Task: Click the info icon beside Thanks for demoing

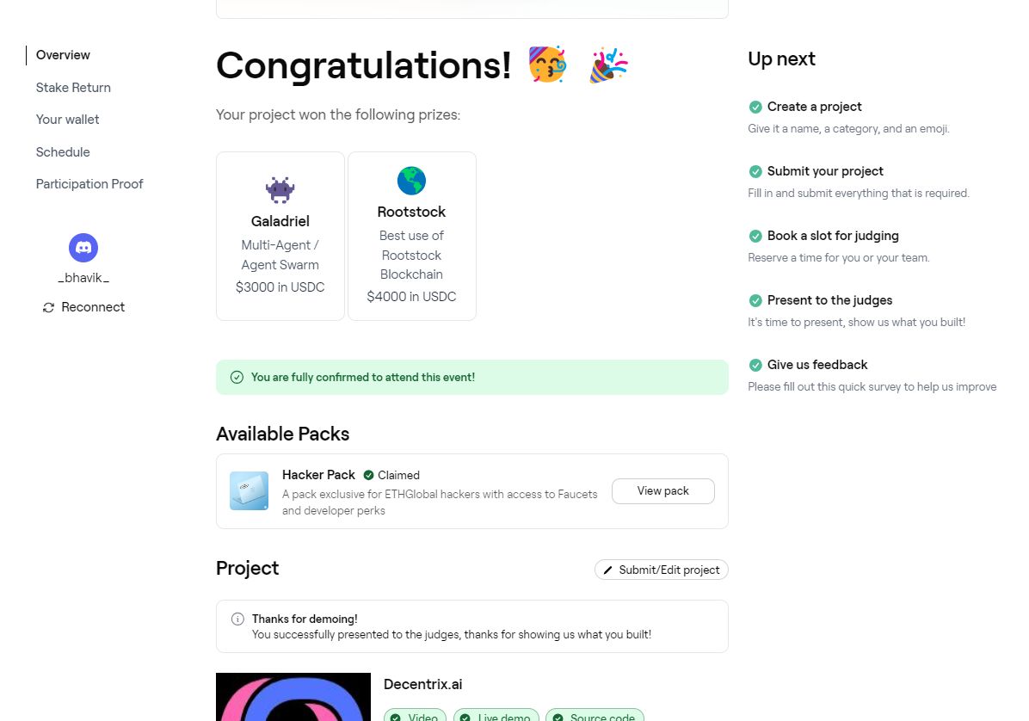Action: point(237,619)
